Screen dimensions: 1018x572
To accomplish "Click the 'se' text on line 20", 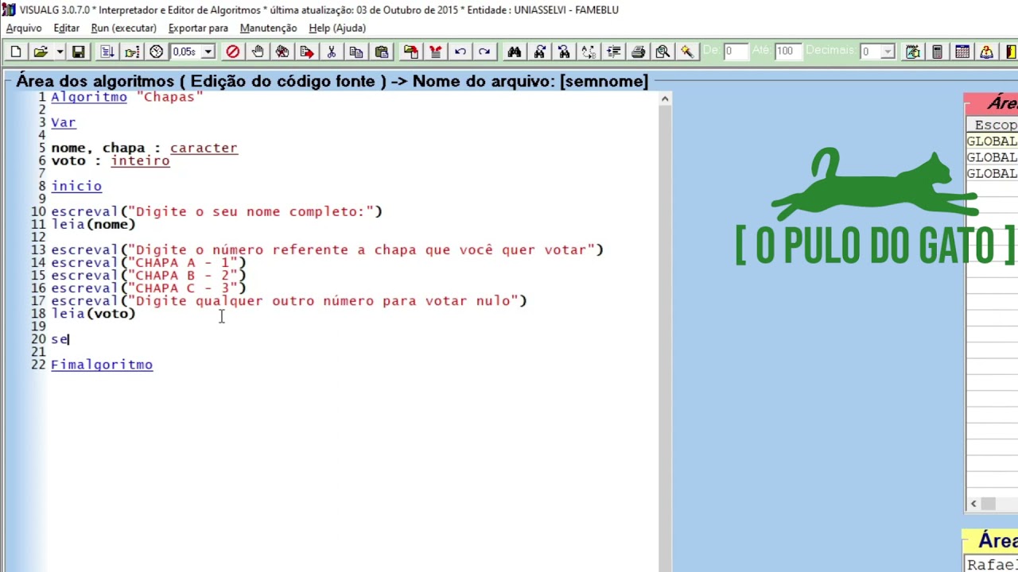I will pos(60,339).
